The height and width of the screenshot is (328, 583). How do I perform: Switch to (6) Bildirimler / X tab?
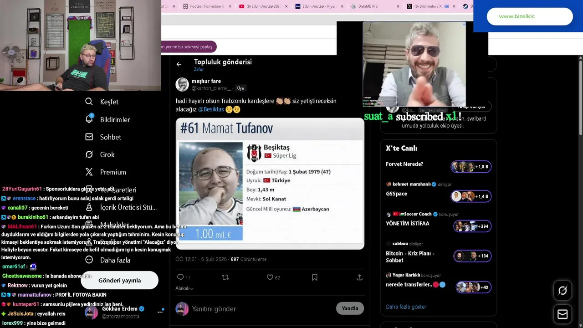[x=432, y=6]
